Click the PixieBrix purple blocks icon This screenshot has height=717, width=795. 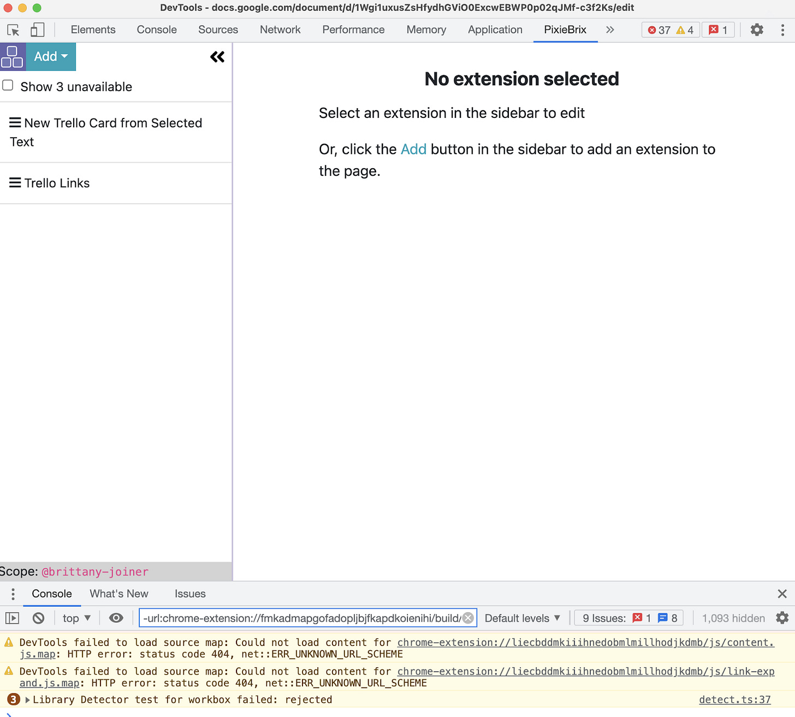12,56
